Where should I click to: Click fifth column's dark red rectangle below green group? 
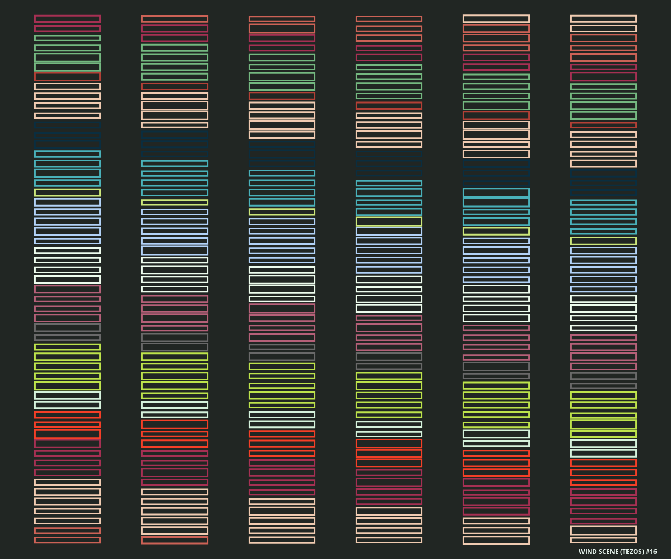(496, 115)
